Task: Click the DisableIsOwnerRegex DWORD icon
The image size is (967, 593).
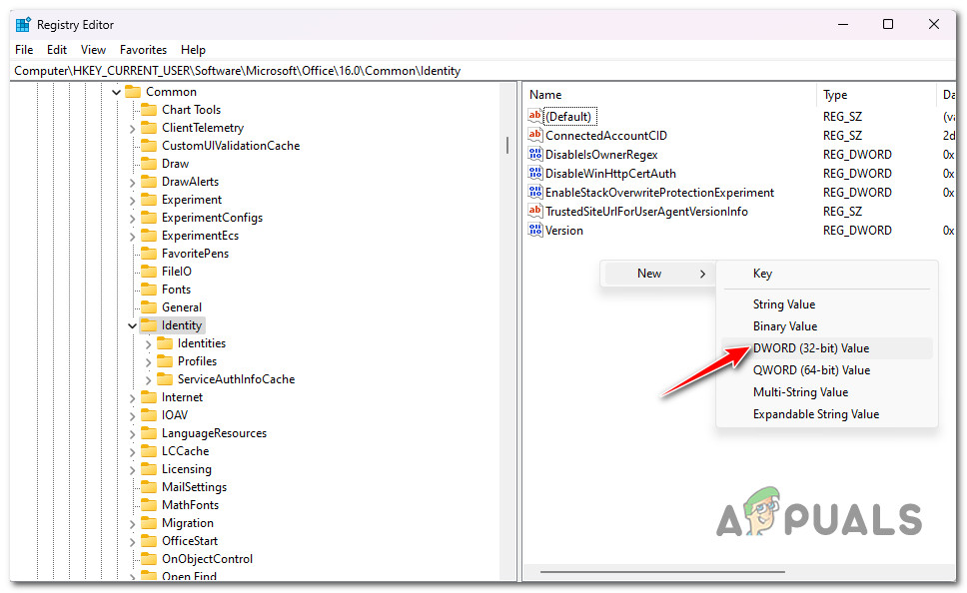Action: click(x=534, y=154)
